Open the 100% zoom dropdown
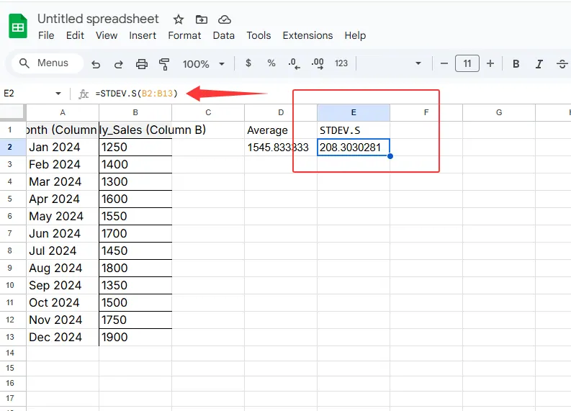571x411 pixels. [x=203, y=63]
